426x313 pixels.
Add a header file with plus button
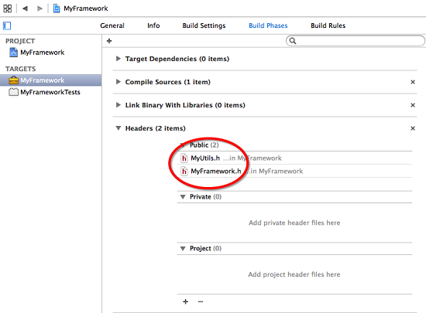[186, 301]
